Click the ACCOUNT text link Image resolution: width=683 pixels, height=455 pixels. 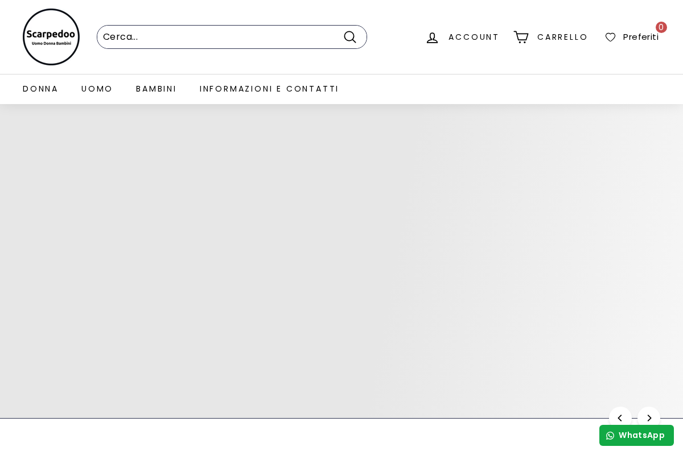474,37
